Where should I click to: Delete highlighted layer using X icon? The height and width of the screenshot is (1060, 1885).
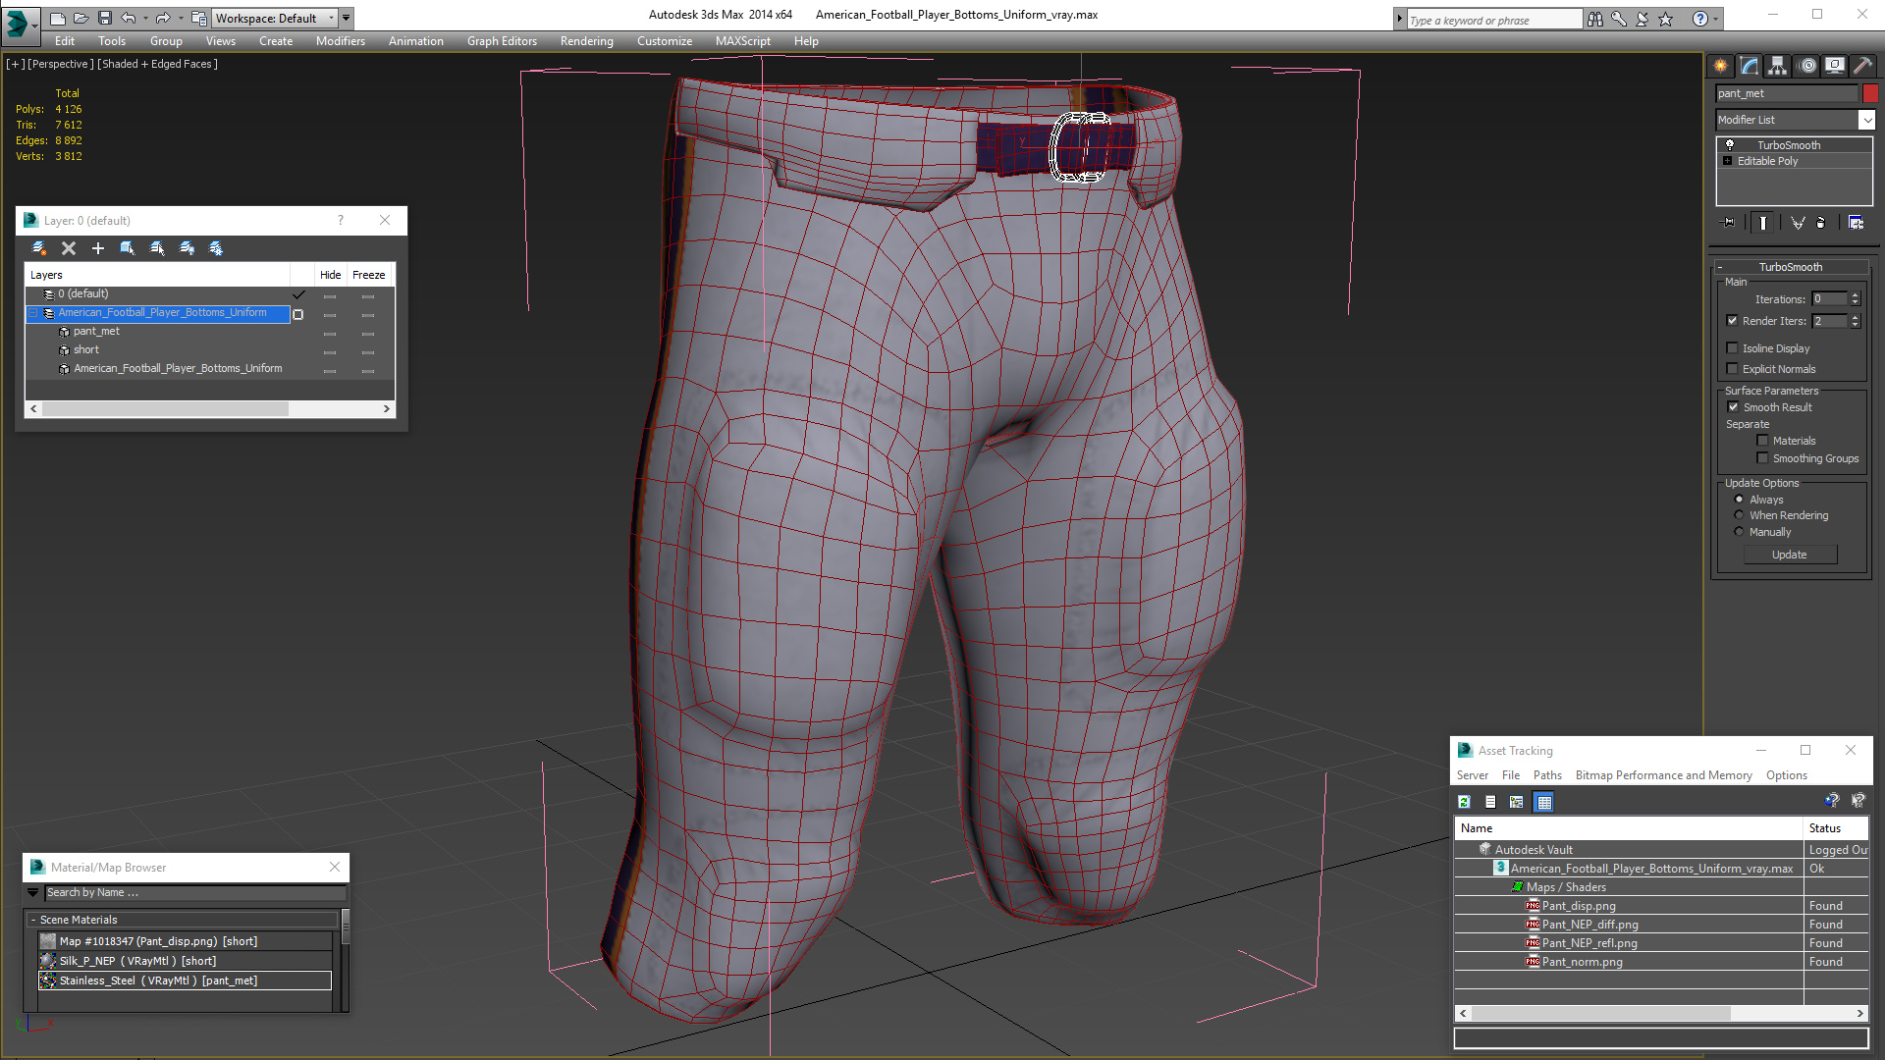pos(69,248)
